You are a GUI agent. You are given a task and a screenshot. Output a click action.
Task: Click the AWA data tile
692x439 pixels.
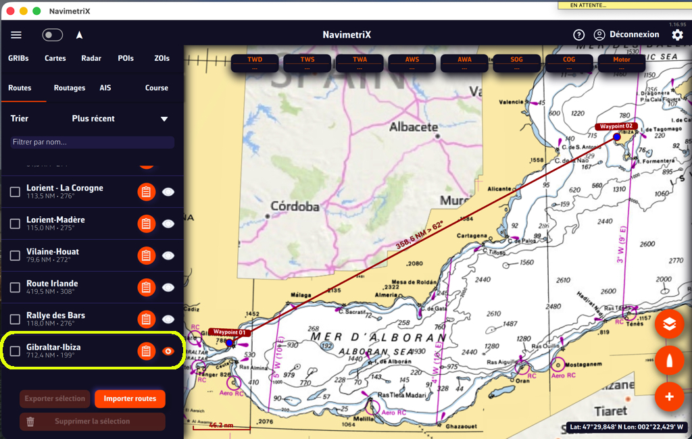pos(464,63)
